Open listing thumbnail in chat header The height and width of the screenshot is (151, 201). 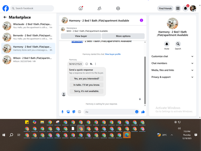65,20
